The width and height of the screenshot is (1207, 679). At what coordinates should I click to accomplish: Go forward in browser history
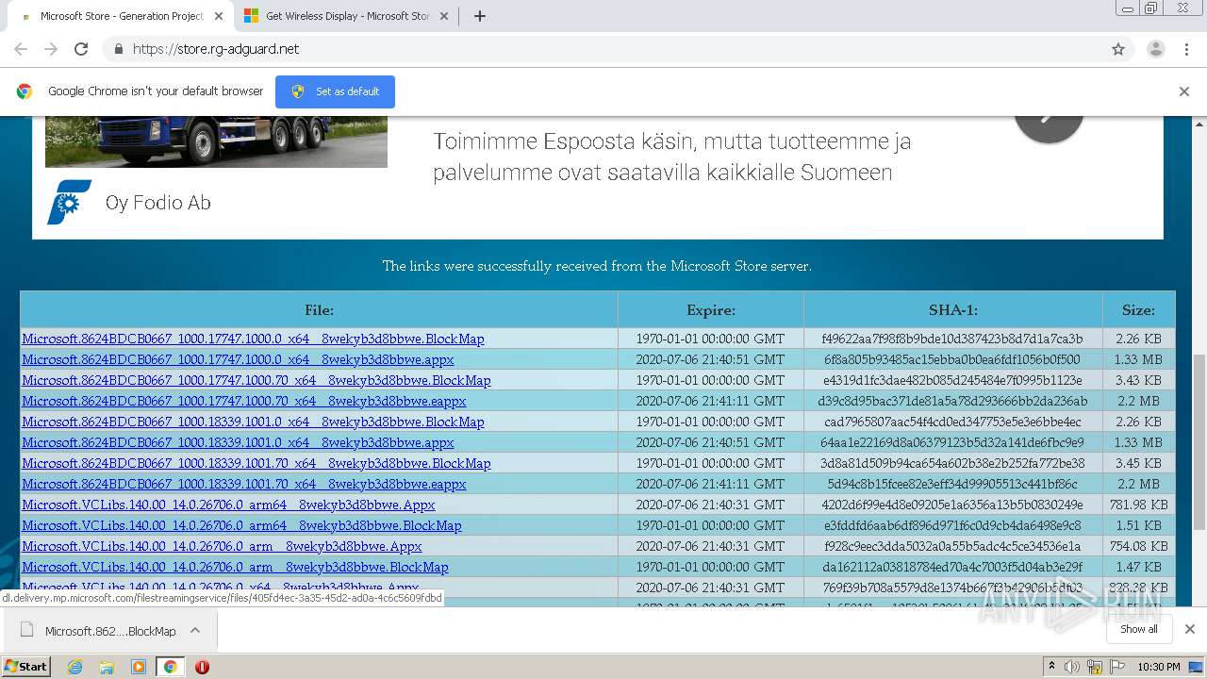pyautogui.click(x=51, y=49)
